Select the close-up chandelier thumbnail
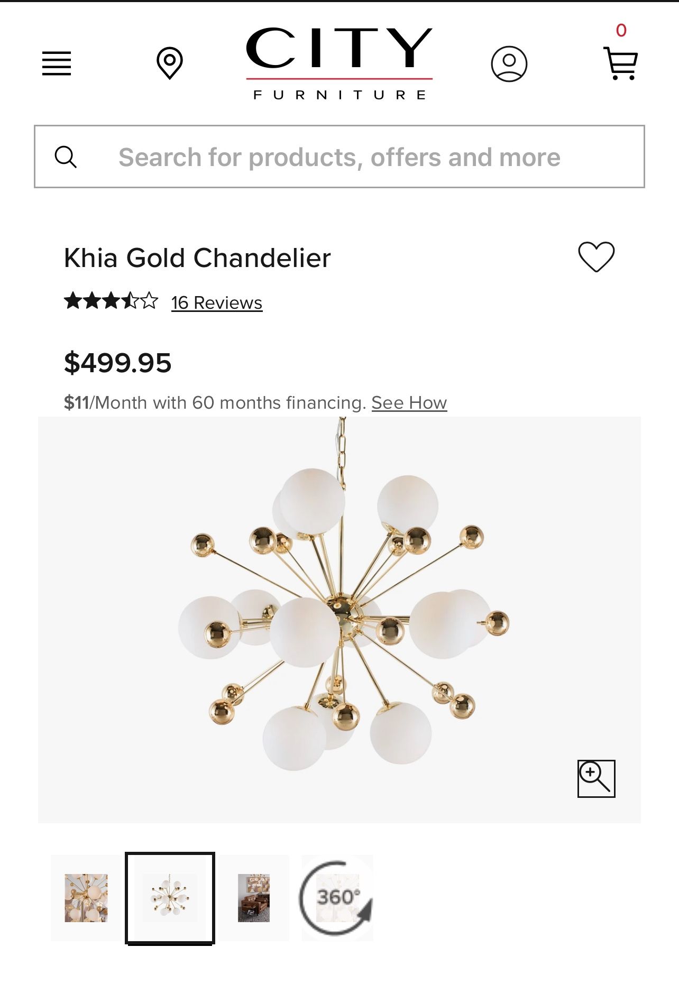The height and width of the screenshot is (984, 679). (x=86, y=898)
